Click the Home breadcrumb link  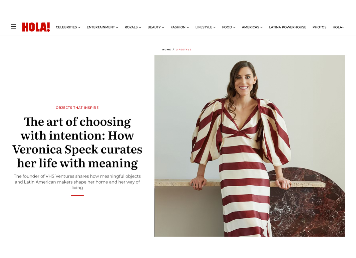(166, 49)
